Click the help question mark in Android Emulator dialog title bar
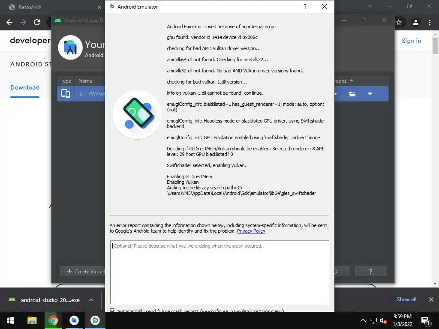The image size is (439, 329). coord(305,6)
